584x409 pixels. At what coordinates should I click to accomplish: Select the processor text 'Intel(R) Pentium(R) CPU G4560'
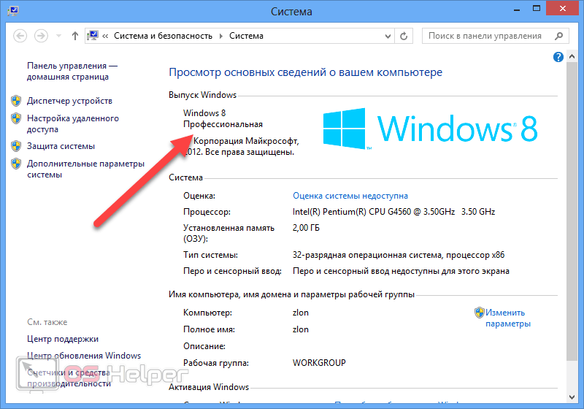352,212
